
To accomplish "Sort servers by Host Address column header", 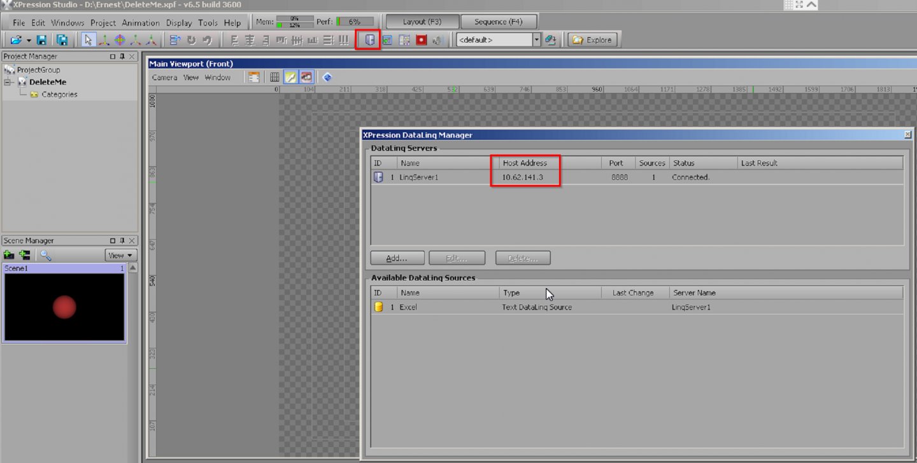I will (x=550, y=163).
